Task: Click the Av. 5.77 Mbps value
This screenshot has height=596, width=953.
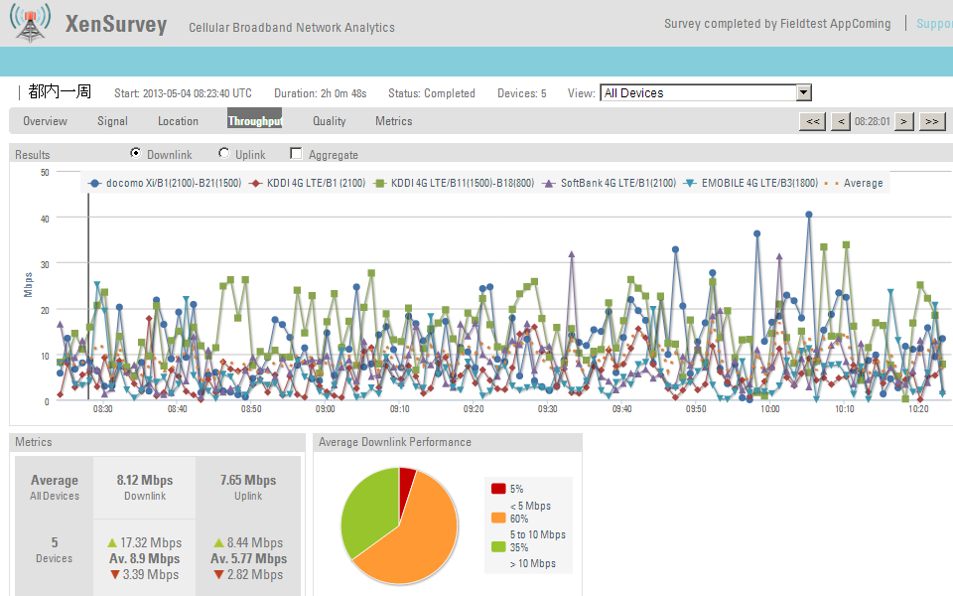Action: tap(248, 558)
